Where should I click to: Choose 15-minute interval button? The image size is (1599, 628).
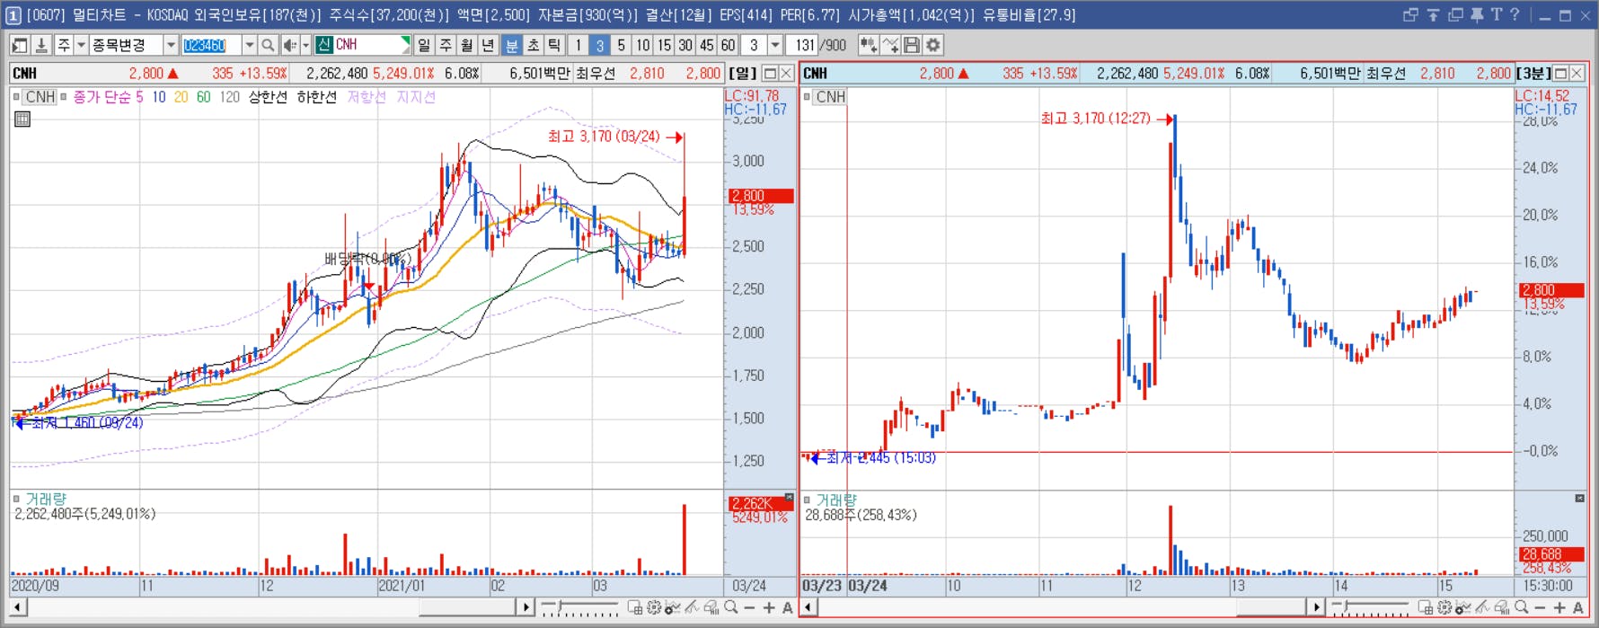[664, 45]
